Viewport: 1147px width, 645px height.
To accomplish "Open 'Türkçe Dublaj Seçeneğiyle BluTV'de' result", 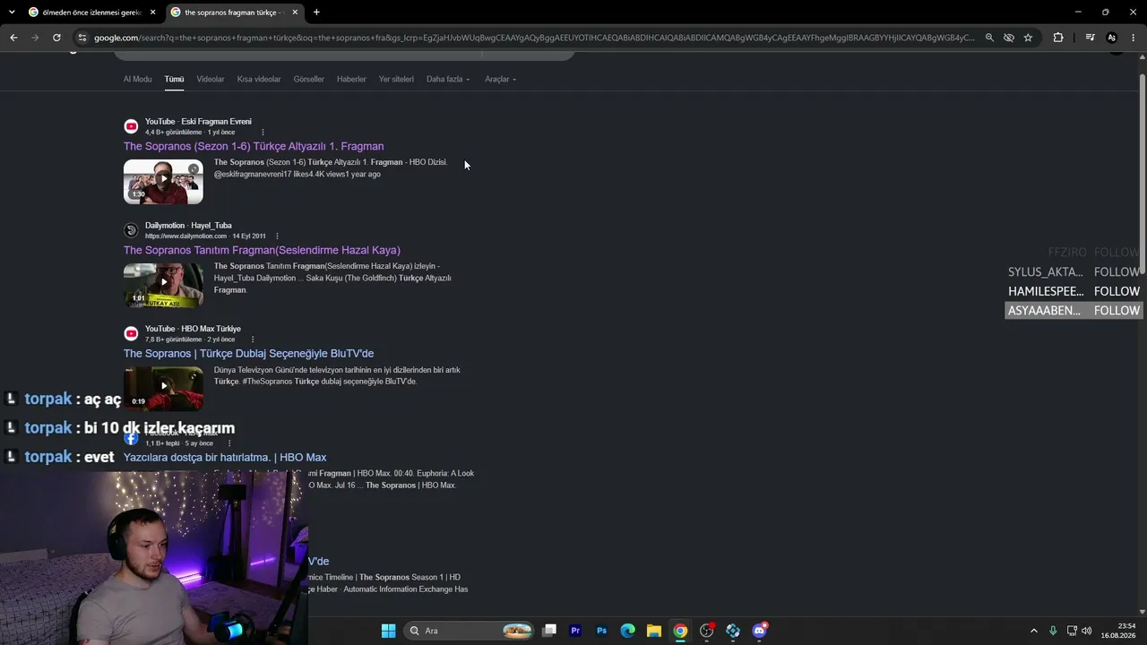I will (x=248, y=354).
